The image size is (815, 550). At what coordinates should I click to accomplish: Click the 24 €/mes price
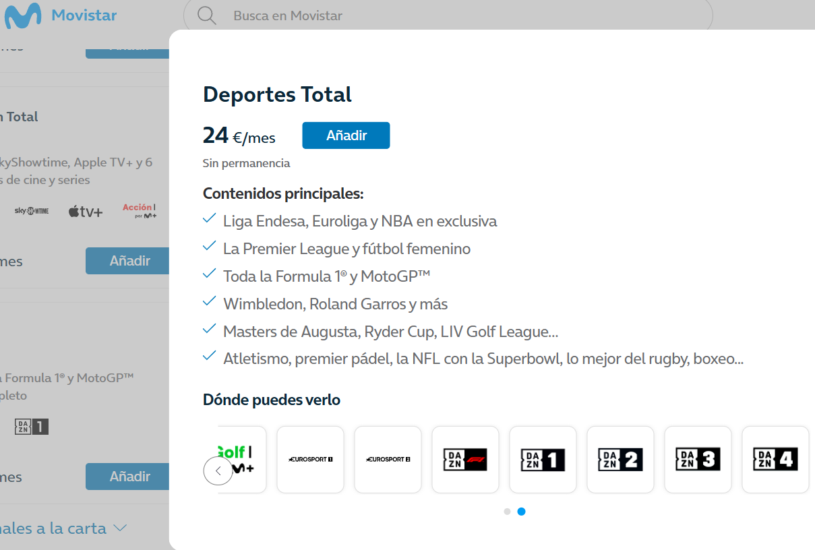tap(239, 135)
